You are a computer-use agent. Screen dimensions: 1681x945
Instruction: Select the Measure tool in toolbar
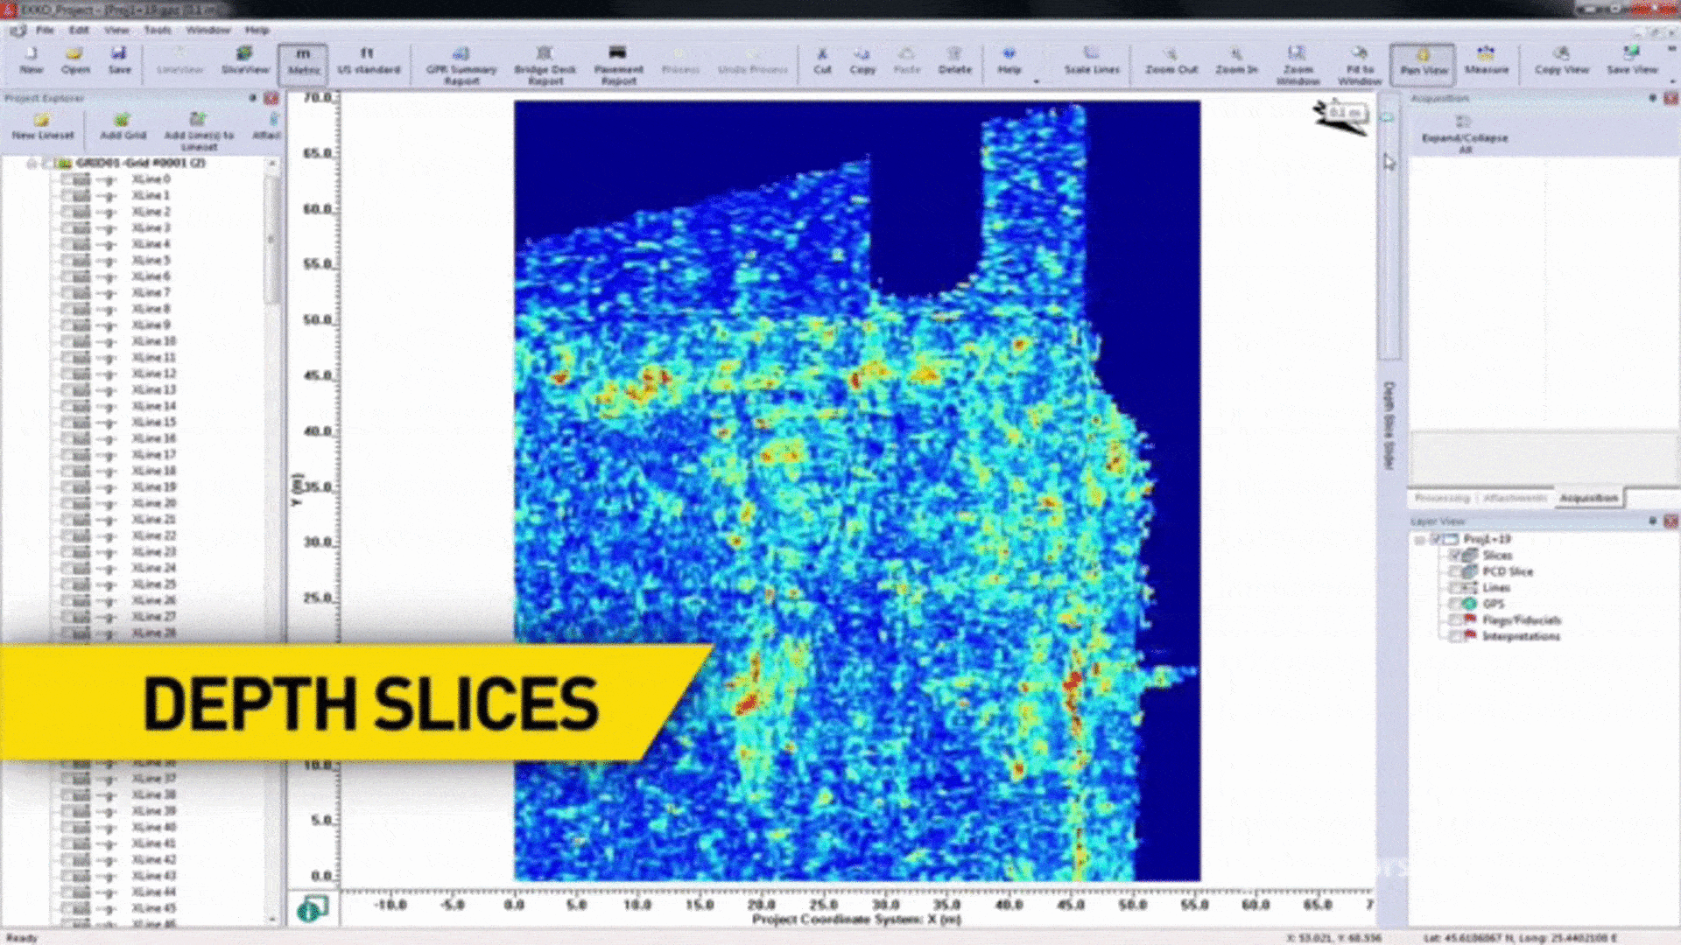1486,61
